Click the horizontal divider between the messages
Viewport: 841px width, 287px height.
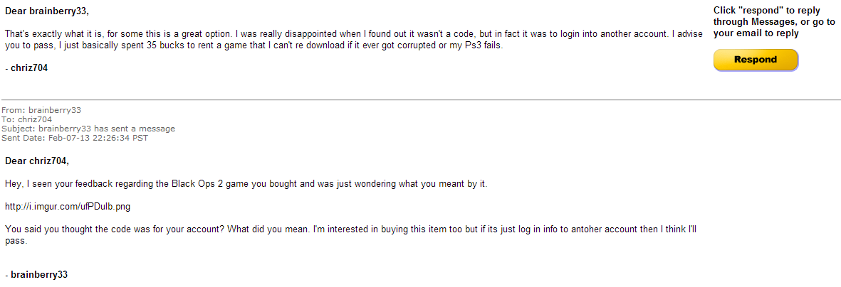pyautogui.click(x=420, y=99)
